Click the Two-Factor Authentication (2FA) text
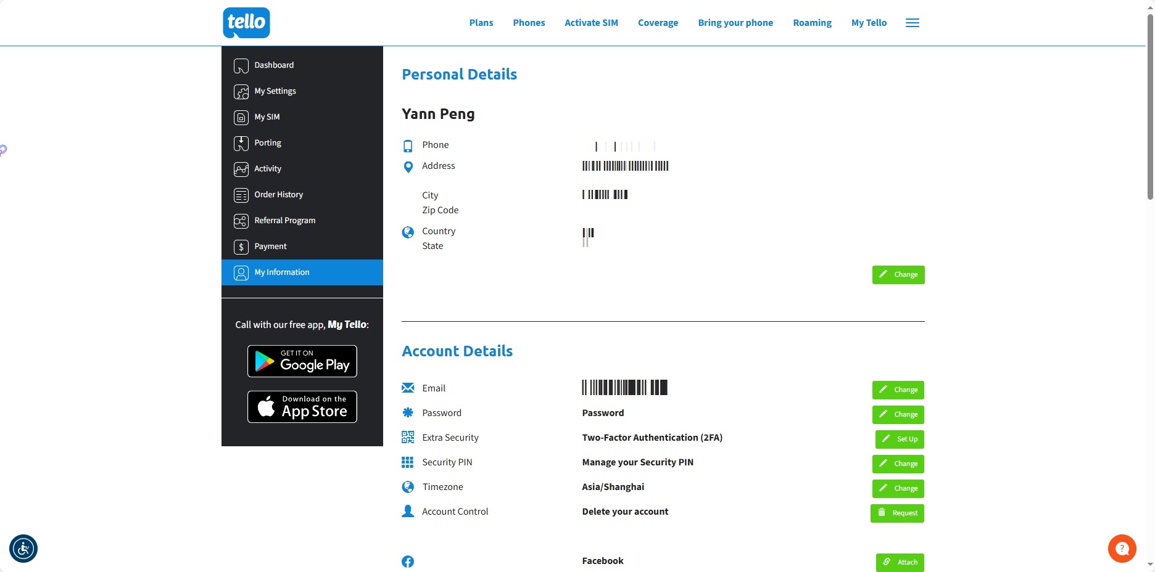Screen dimensions: 1155x572 (x=652, y=438)
